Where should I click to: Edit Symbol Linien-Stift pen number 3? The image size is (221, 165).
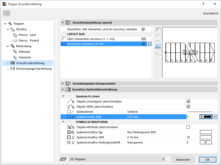(193, 117)
